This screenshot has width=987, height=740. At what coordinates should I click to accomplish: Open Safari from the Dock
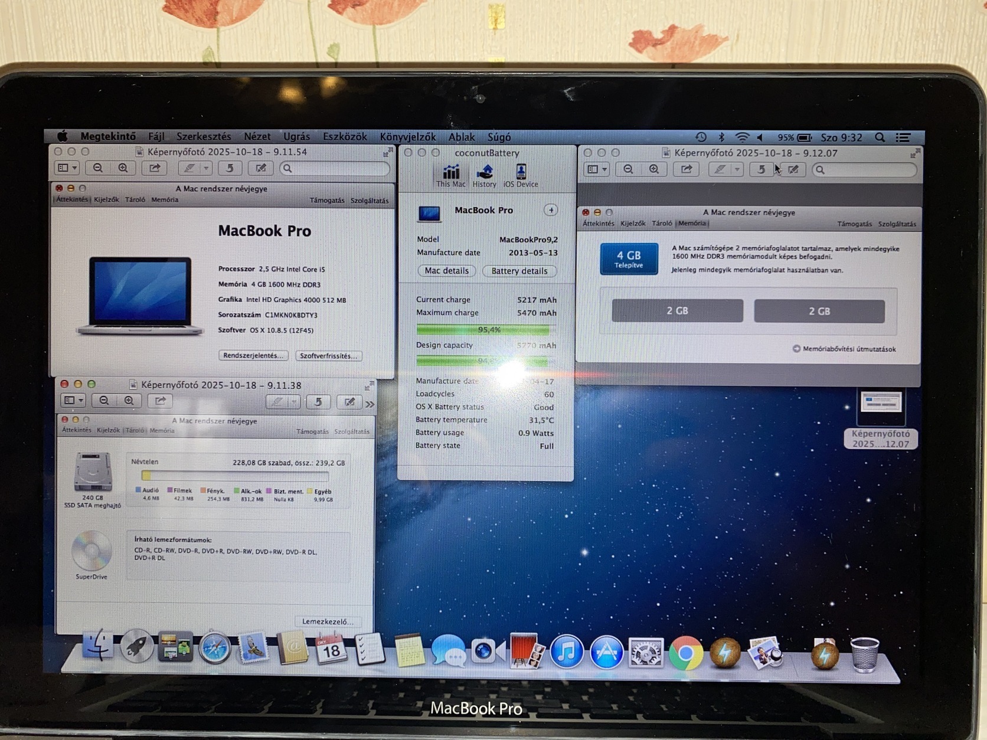(214, 649)
